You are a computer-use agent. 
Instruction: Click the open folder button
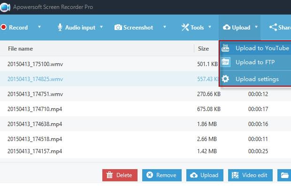[284, 175]
